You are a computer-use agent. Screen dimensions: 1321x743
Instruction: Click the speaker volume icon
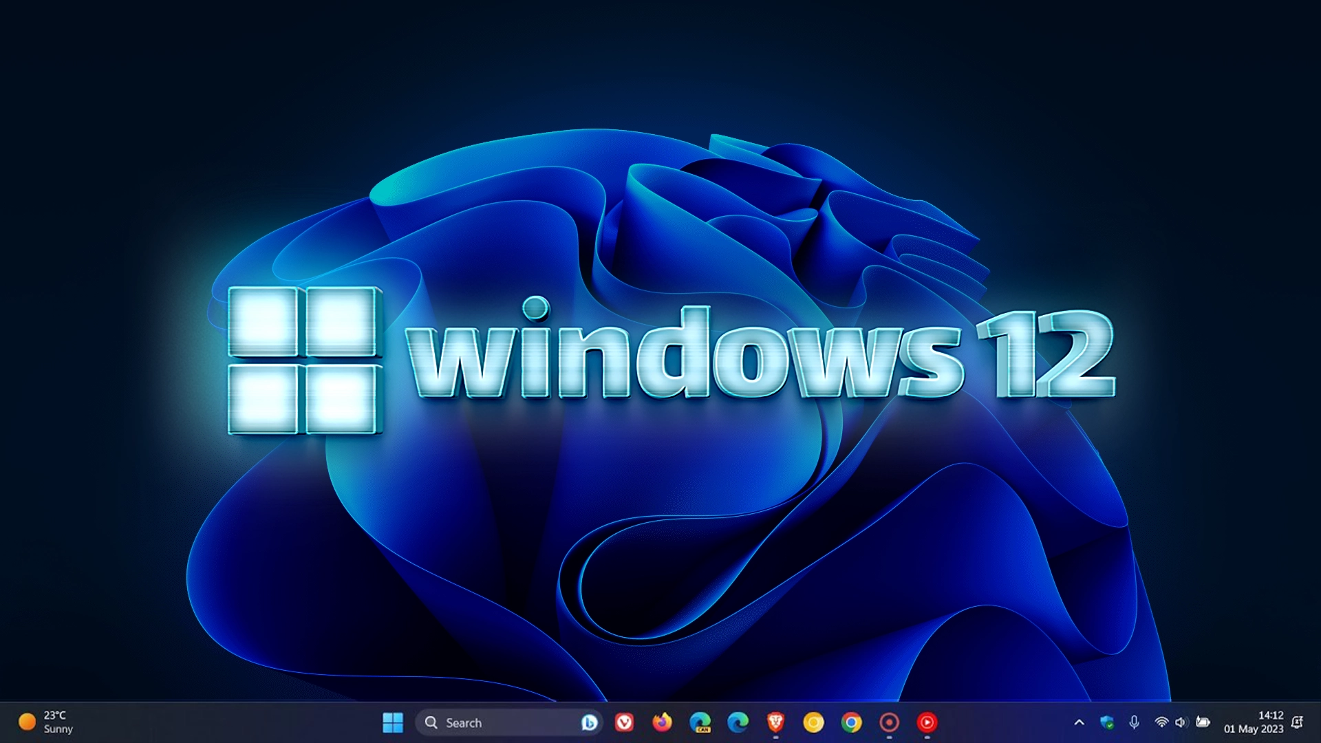pos(1181,722)
